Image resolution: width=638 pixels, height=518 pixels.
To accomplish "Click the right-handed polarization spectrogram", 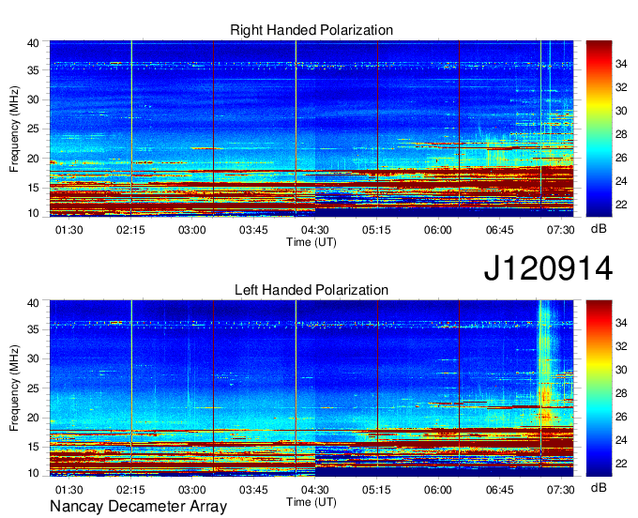I will (x=311, y=129).
